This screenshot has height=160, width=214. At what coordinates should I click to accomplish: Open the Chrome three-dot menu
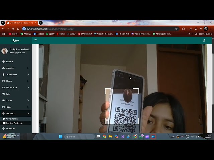pos(211,29)
